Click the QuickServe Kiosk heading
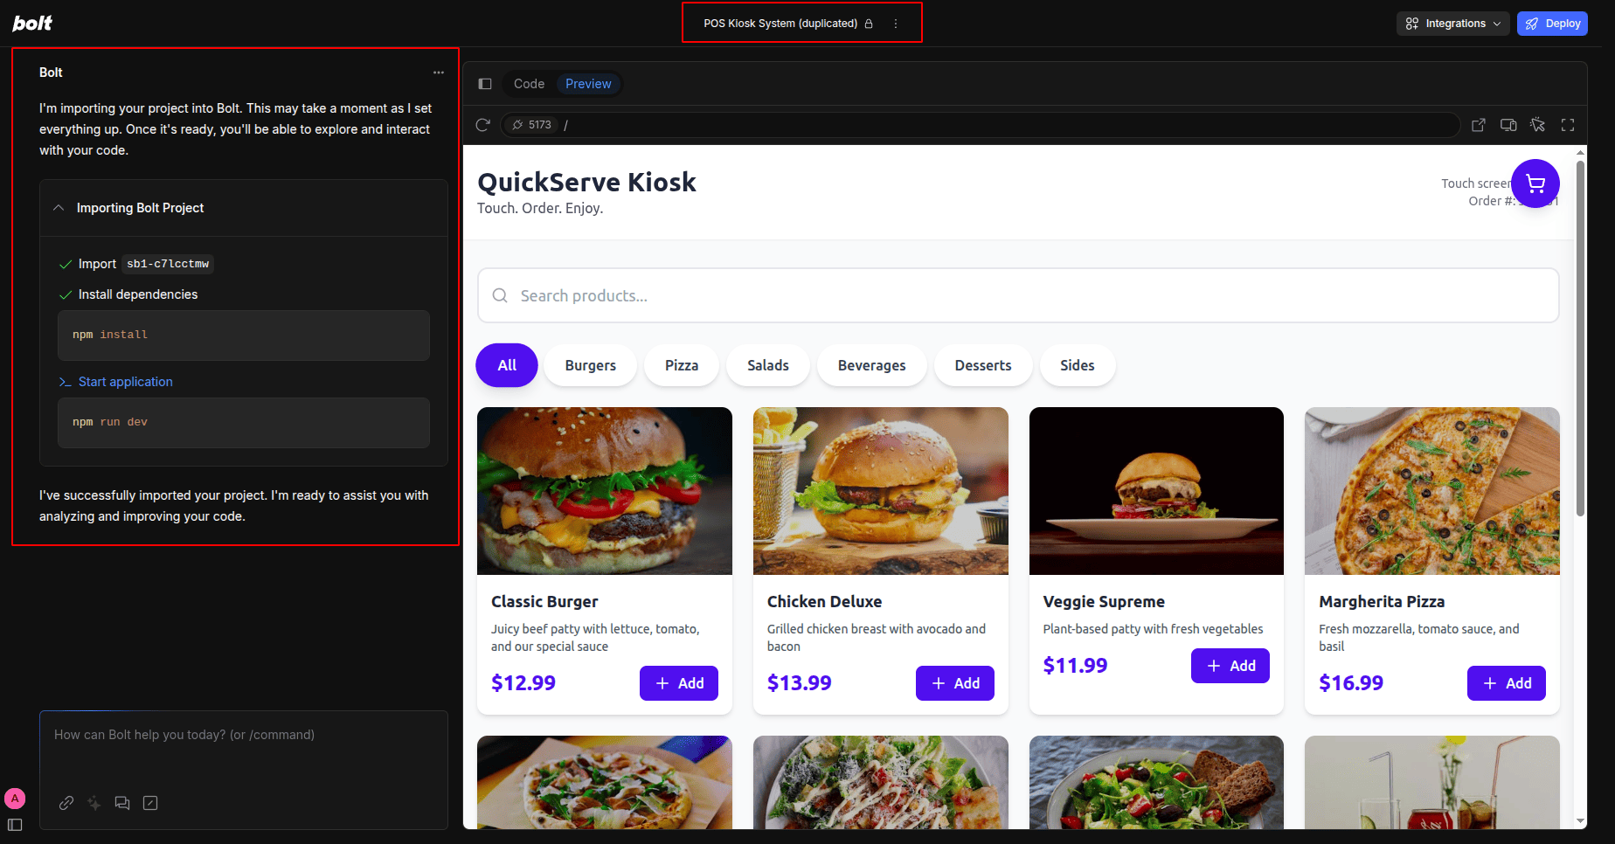The image size is (1615, 844). pos(586,183)
